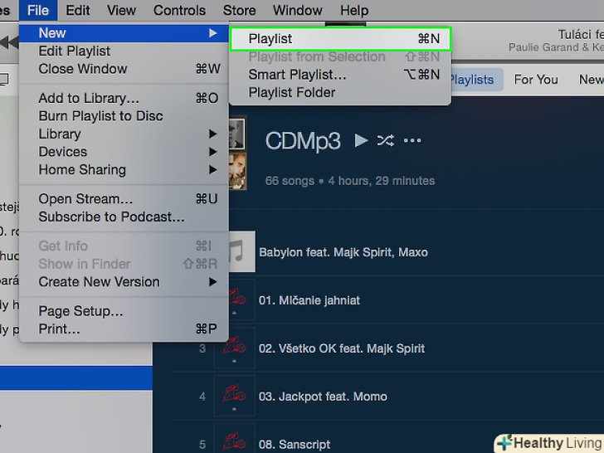Open the Edit menu
This screenshot has height=453, width=604.
pyautogui.click(x=77, y=10)
